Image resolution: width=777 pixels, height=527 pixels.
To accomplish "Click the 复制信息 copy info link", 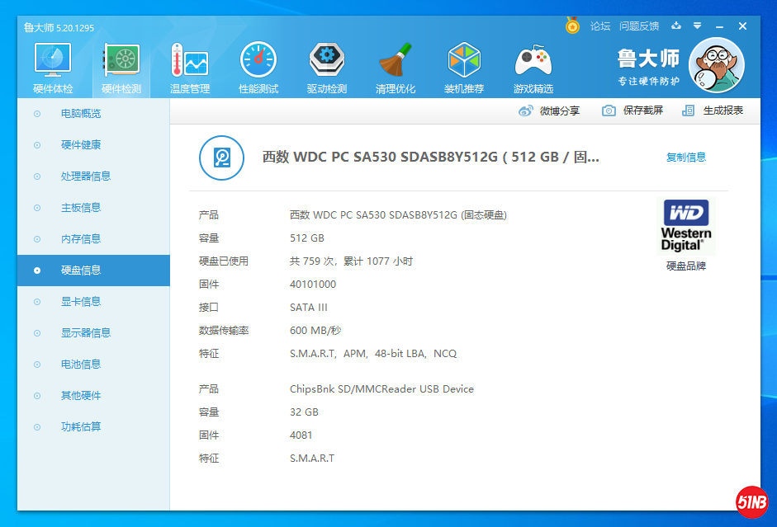I will [x=686, y=158].
